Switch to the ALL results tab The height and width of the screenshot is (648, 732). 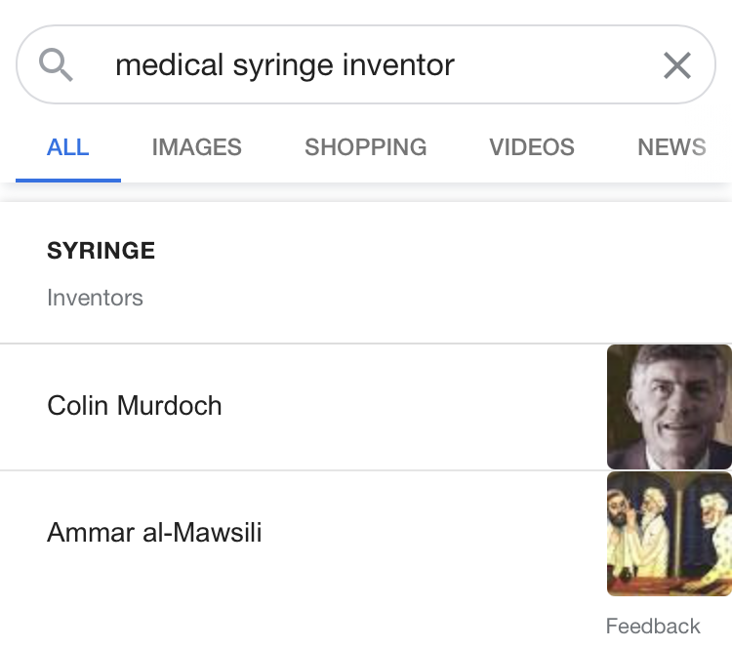[68, 147]
